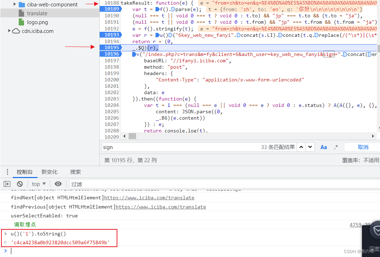Click the horizontal scrollbar thumb
The height and width of the screenshot is (257, 380).
pos(132,136)
